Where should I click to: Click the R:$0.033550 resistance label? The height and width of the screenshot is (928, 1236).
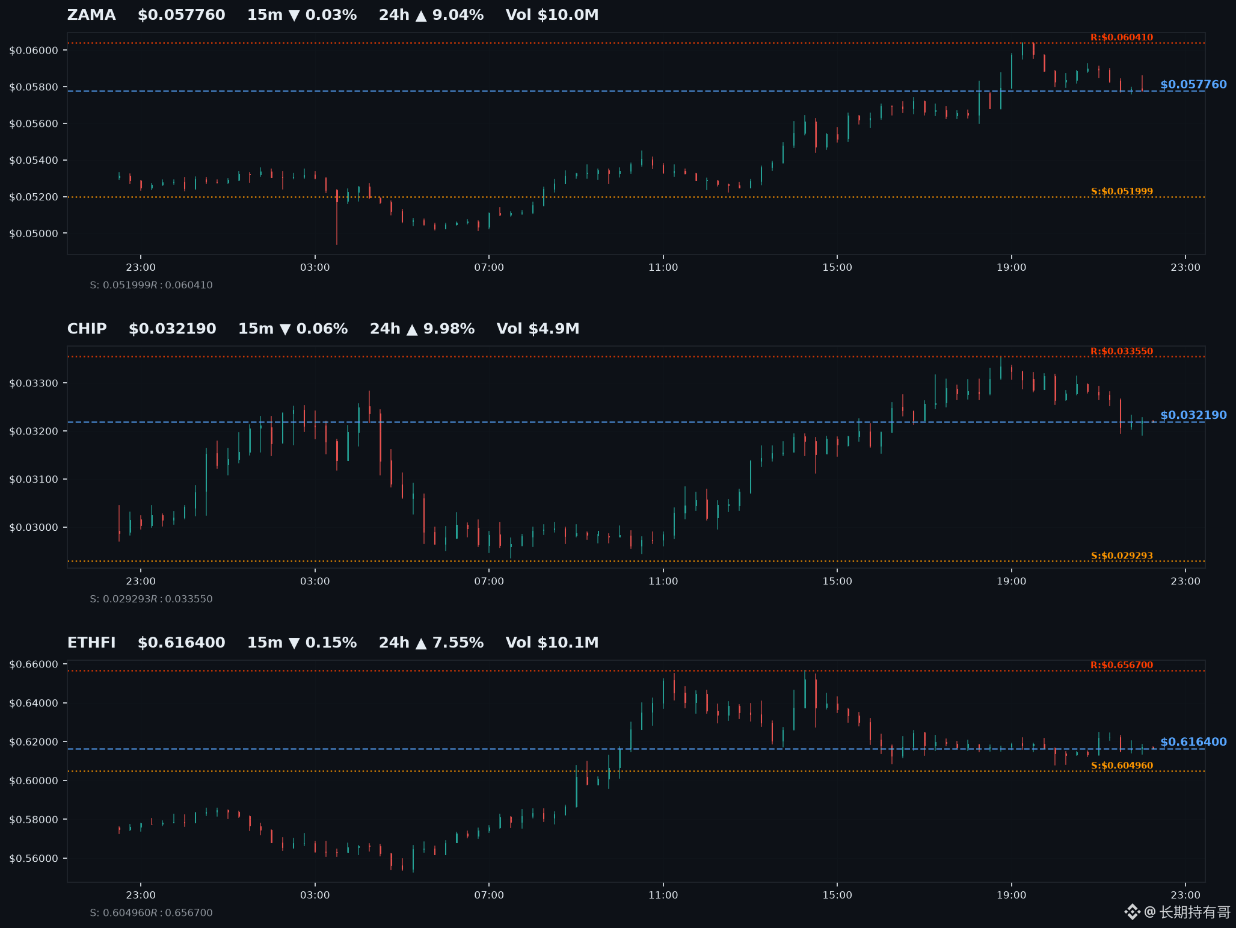(x=1122, y=351)
